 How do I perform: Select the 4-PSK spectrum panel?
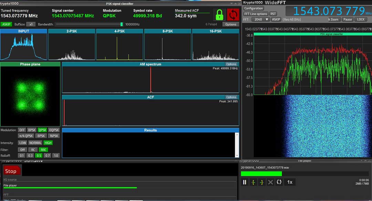[120, 44]
